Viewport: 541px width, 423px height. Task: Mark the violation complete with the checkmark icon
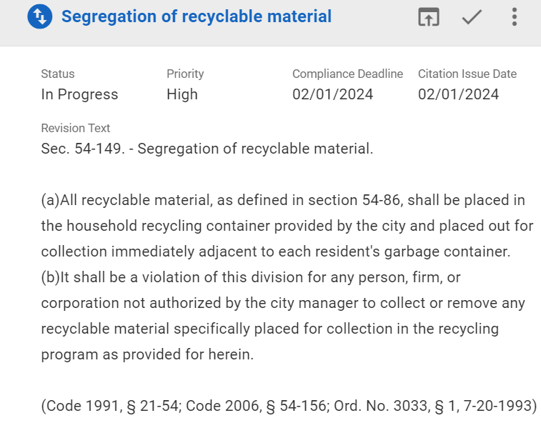pyautogui.click(x=471, y=17)
